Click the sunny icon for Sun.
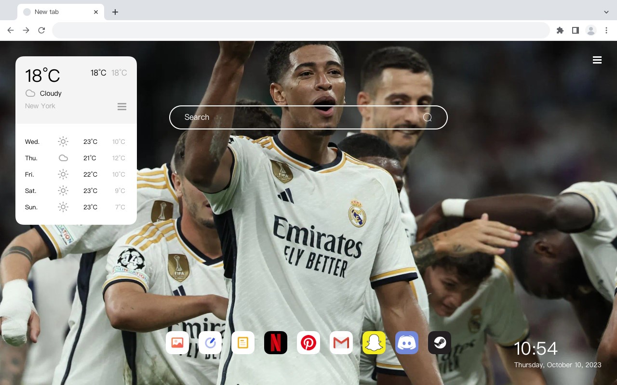This screenshot has height=385, width=617. [63, 207]
